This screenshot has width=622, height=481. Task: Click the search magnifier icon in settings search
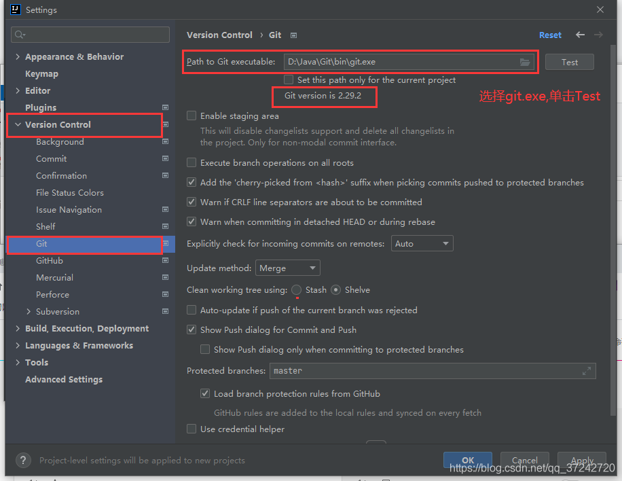click(20, 35)
